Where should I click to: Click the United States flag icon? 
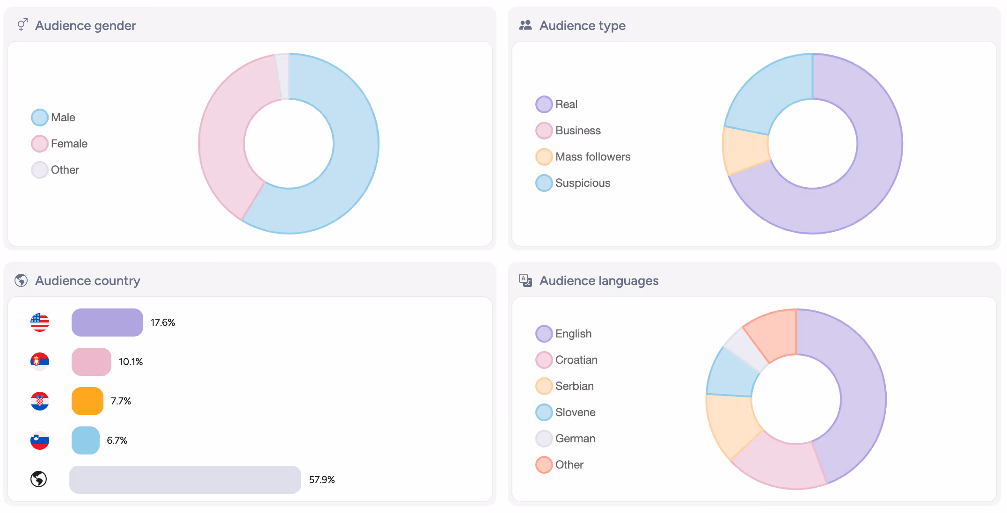coord(40,322)
